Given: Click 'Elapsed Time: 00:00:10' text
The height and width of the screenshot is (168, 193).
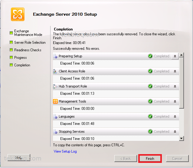Looking at the screenshot, I should pos(77,139).
